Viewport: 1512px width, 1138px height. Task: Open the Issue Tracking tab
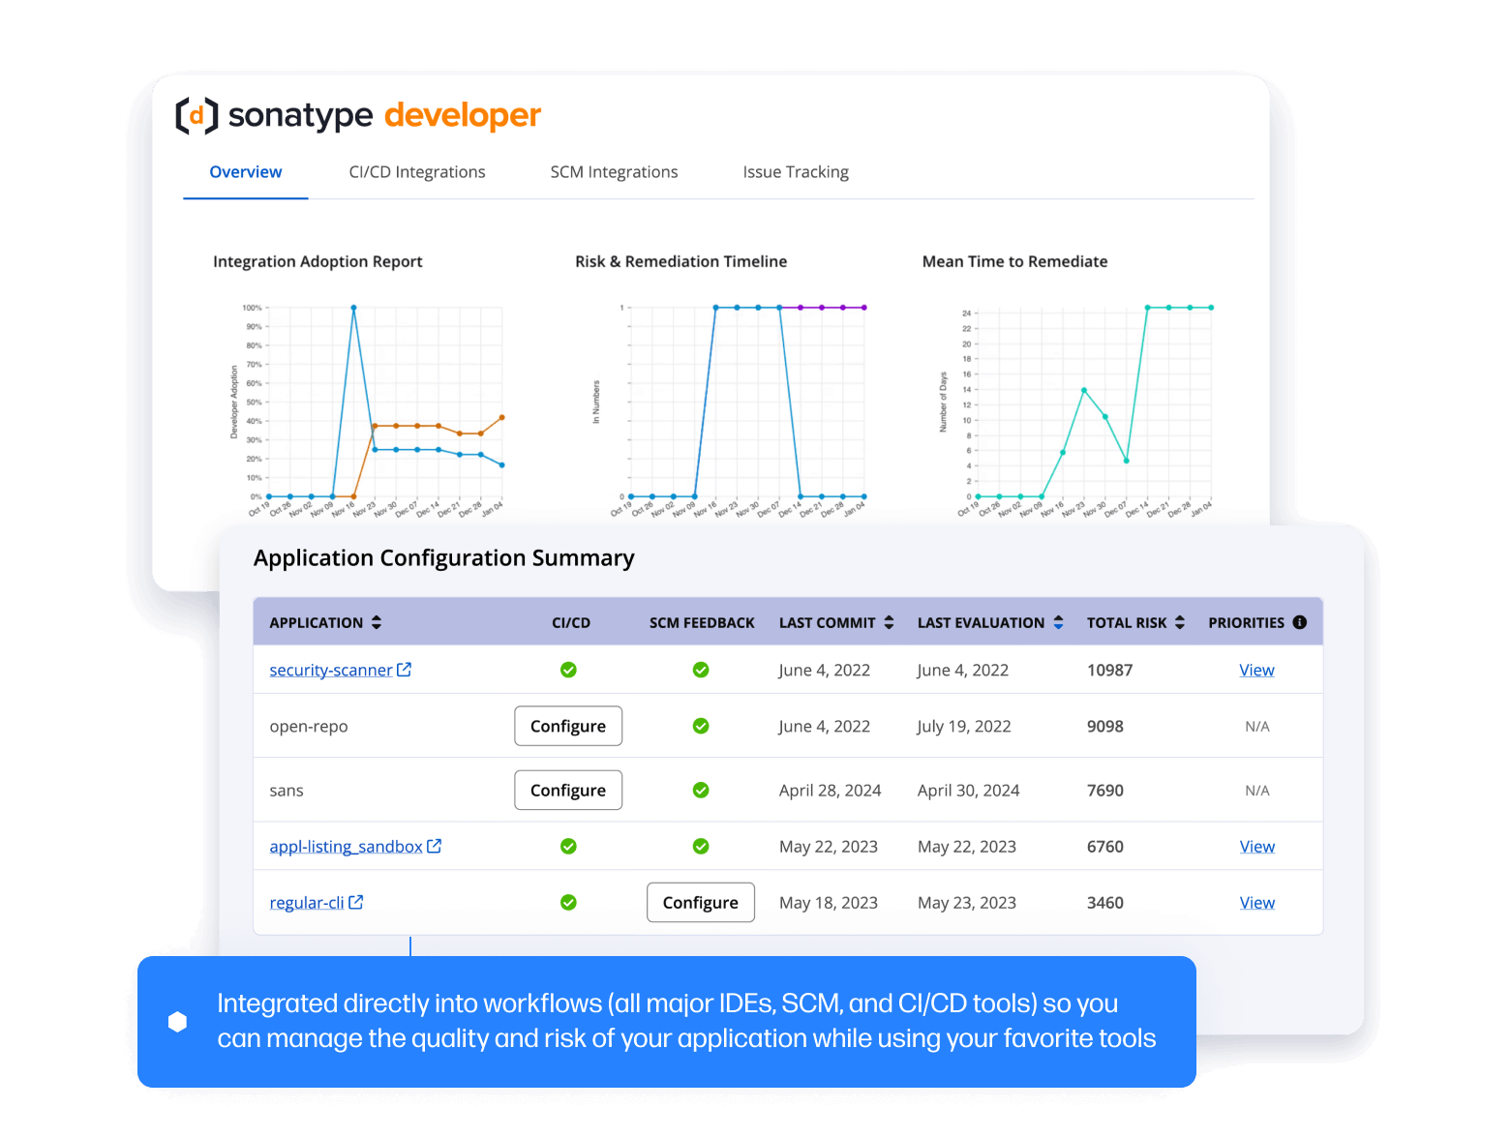(796, 172)
